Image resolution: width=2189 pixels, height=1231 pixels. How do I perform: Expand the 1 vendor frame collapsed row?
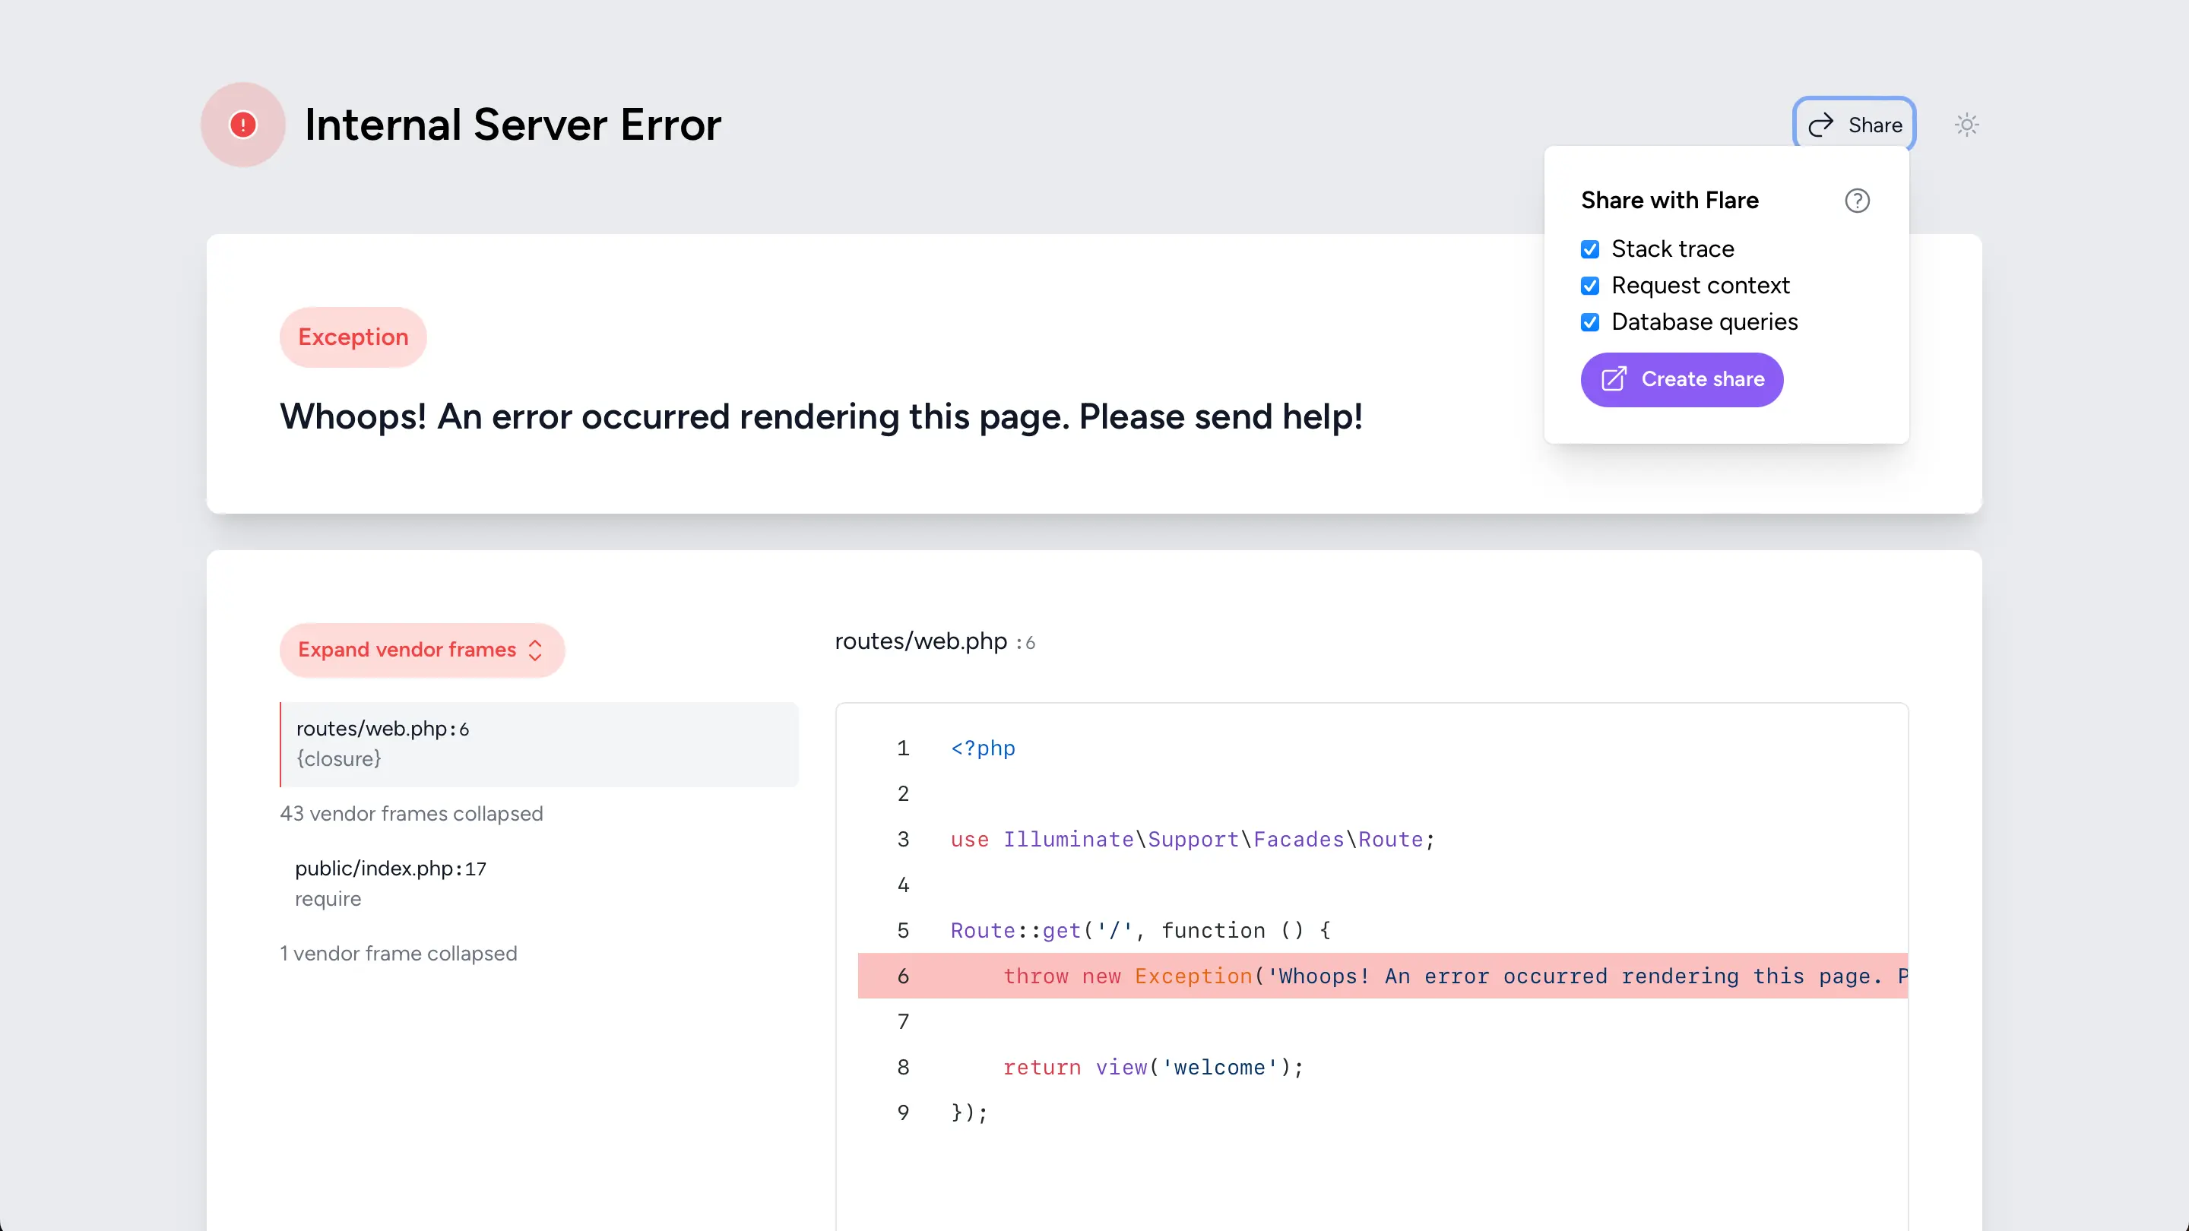click(398, 953)
